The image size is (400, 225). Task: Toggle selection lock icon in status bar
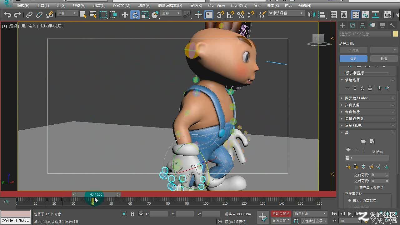coord(132,214)
